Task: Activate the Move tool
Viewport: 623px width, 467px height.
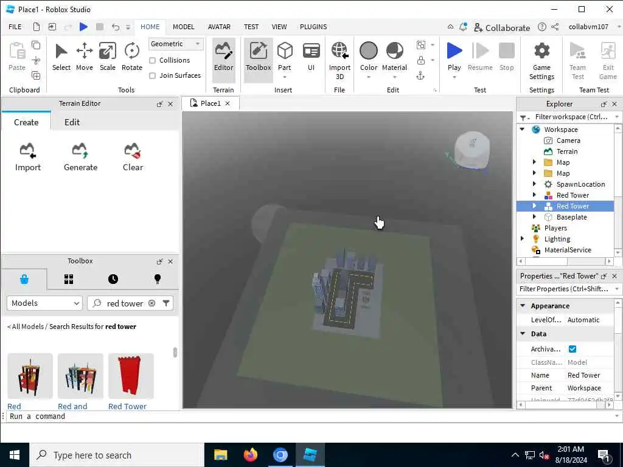Action: point(84,58)
